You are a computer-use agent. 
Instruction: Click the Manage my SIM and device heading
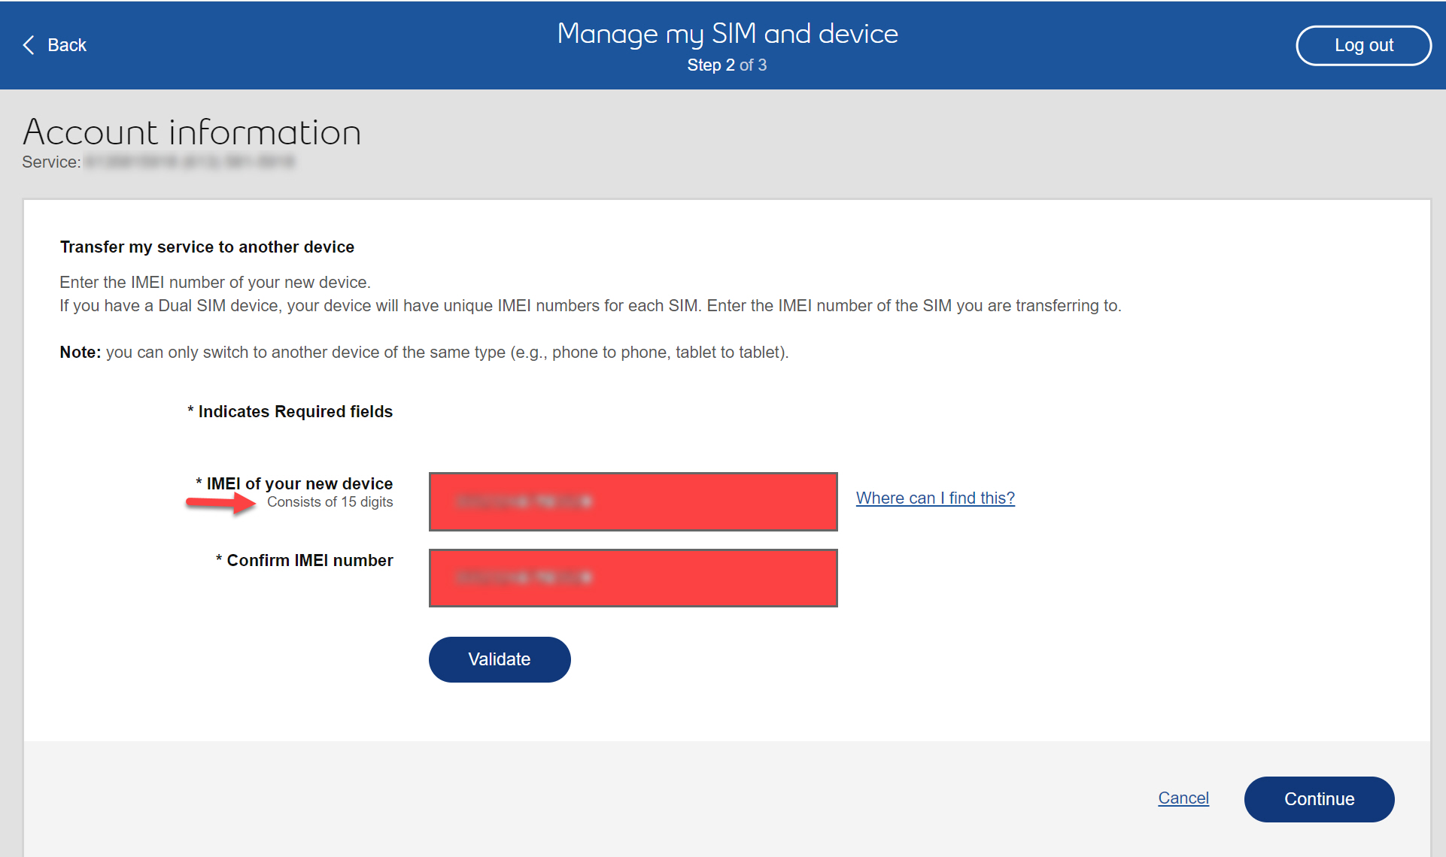click(x=727, y=34)
